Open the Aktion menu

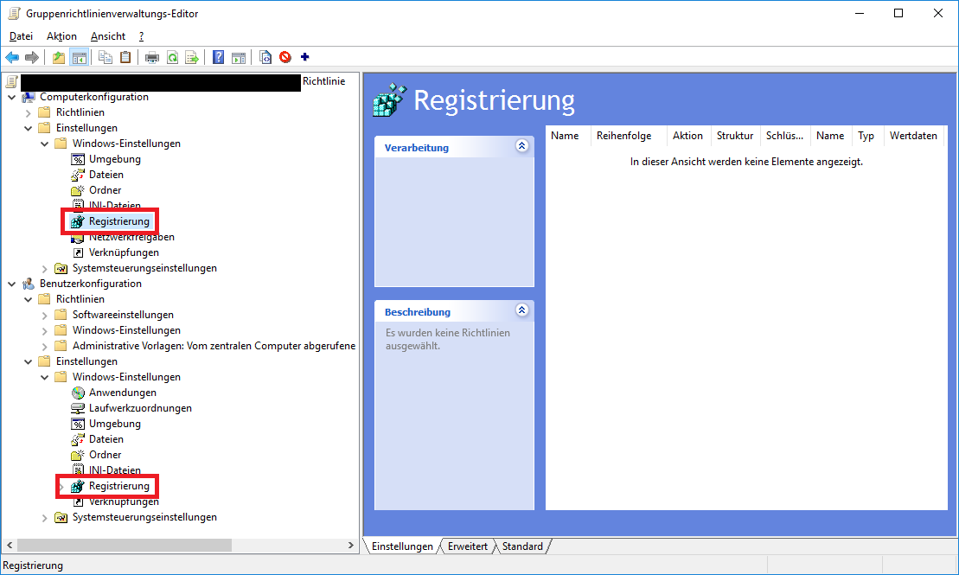61,36
